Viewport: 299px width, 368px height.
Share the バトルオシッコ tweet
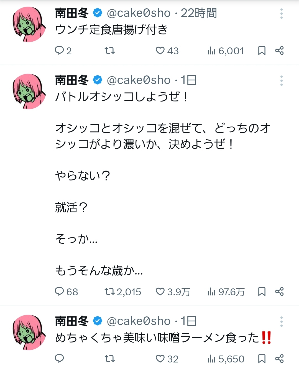pos(279,291)
